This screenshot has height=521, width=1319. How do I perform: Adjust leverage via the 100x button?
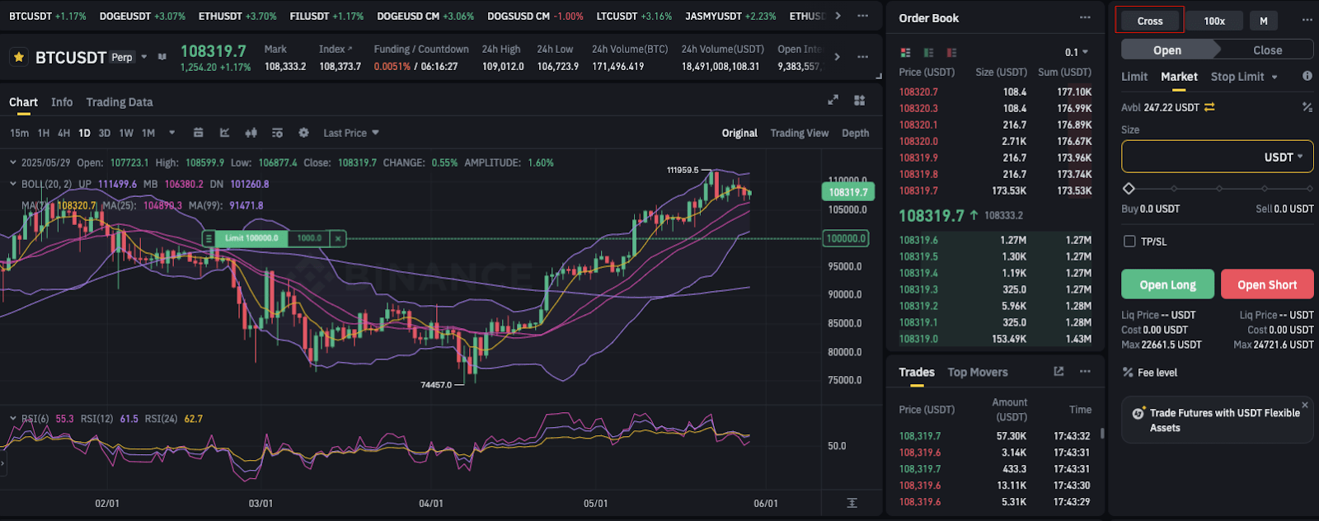[x=1213, y=21]
